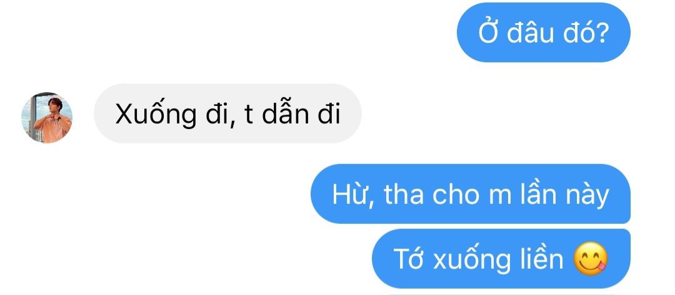675x295 pixels.
Task: Click the letter "Ở" in top bubble
Action: coord(489,32)
